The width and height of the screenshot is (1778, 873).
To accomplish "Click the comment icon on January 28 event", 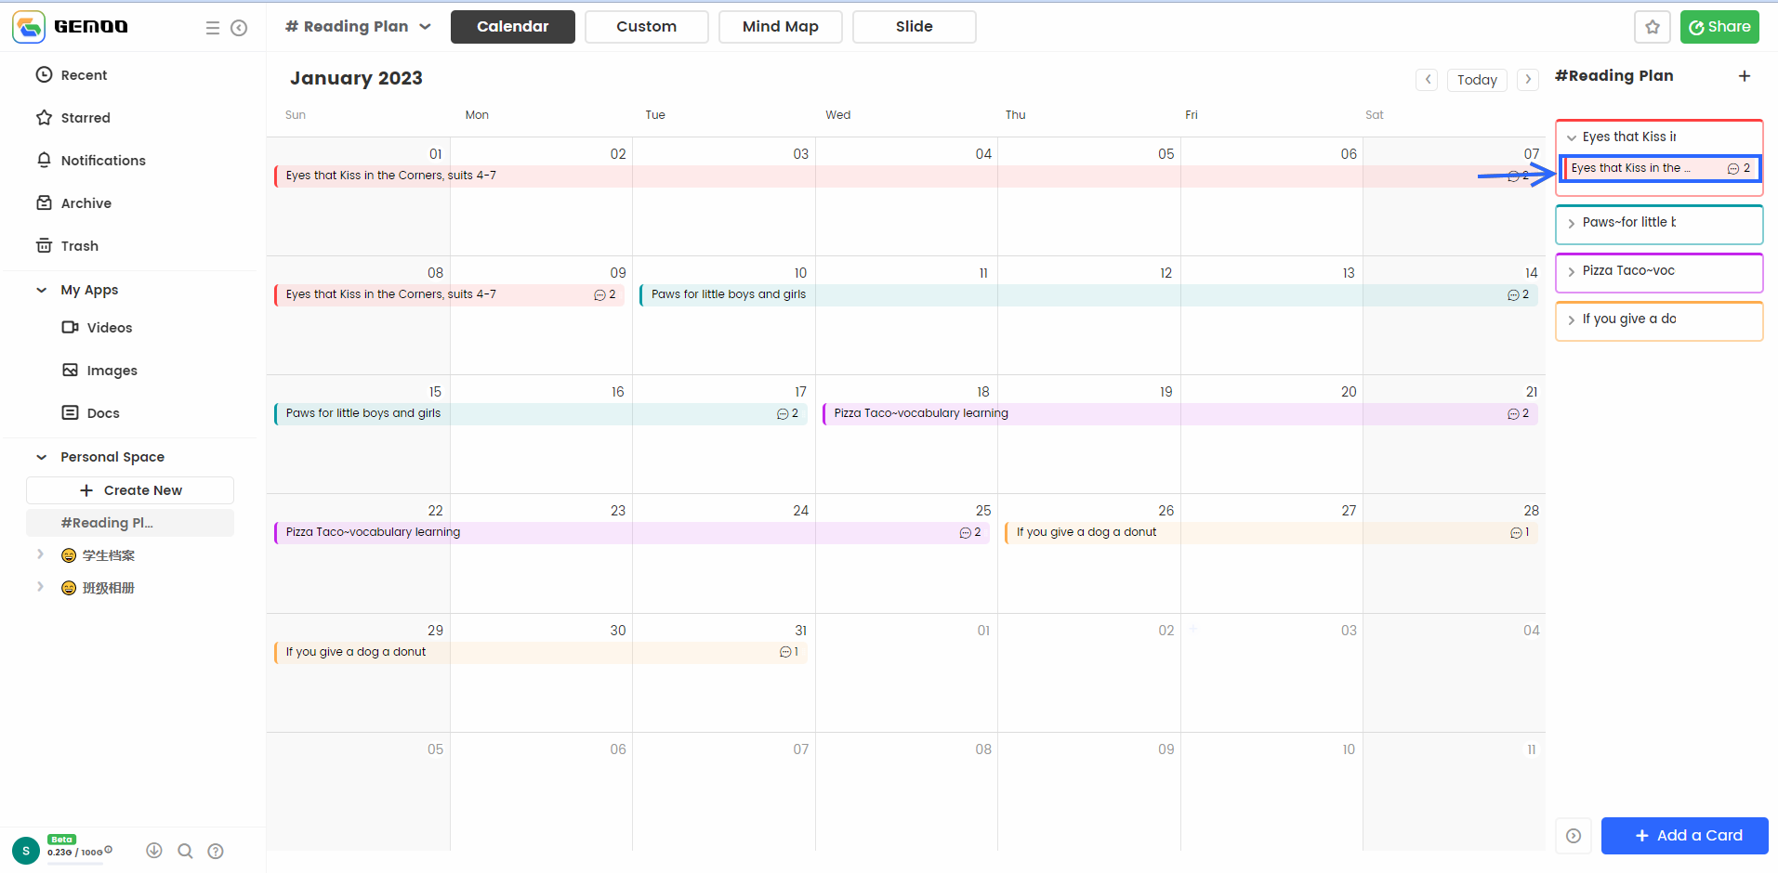I will [x=1516, y=533].
